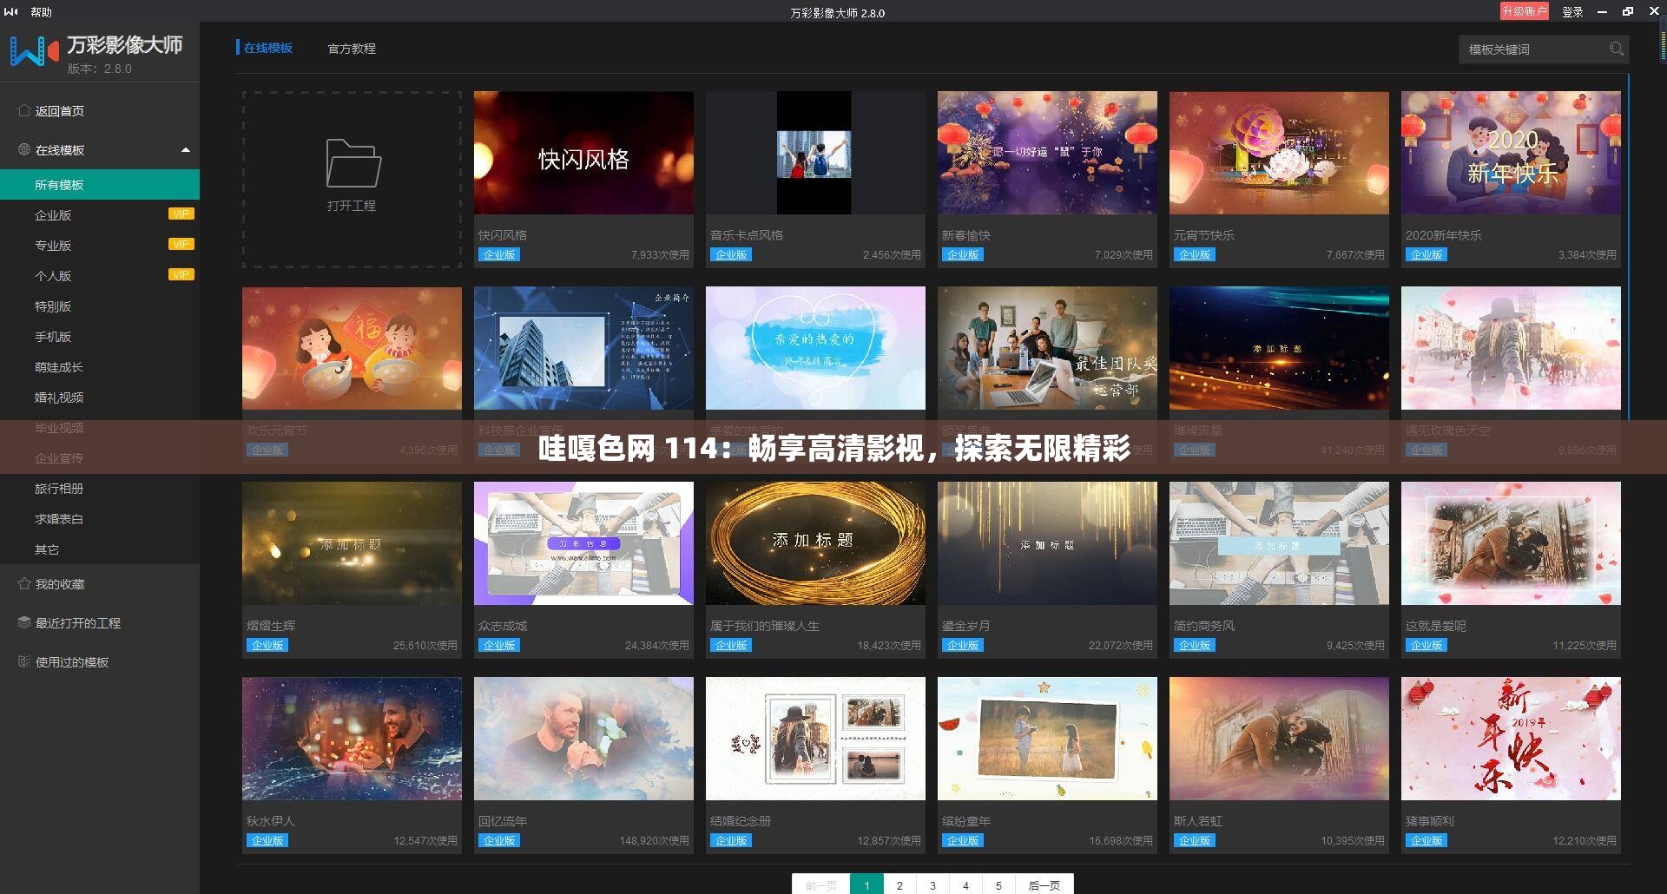Image resolution: width=1667 pixels, height=894 pixels.
Task: Open the 元宵节快乐 template thumbnail
Action: click(x=1279, y=153)
